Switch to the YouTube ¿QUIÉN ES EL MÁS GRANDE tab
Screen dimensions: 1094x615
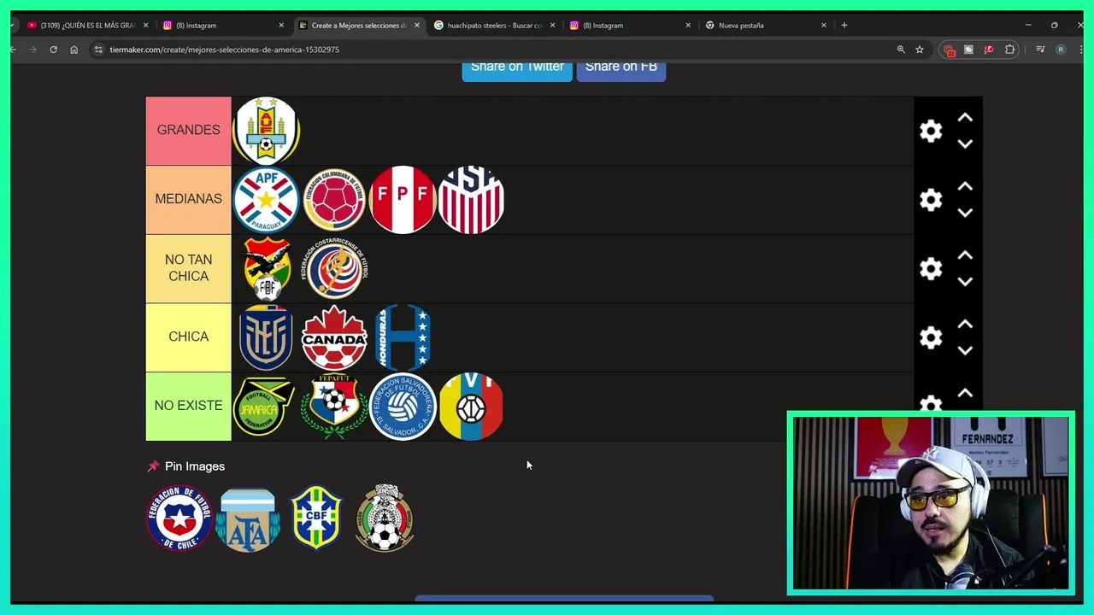tap(87, 26)
